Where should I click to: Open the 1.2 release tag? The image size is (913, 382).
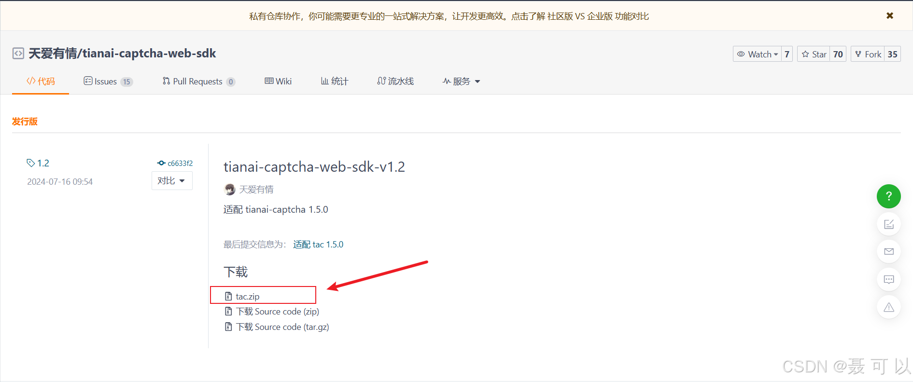click(x=38, y=163)
